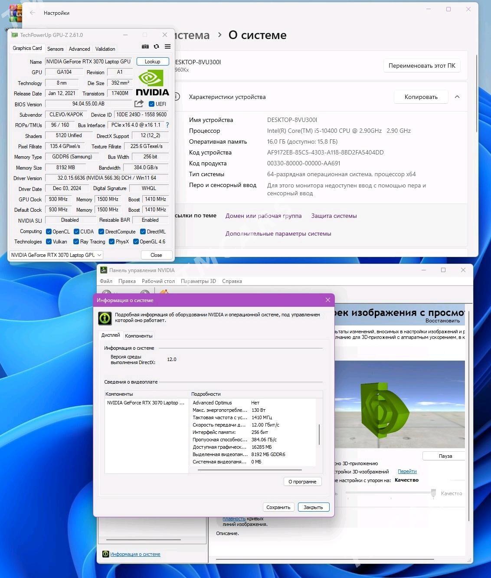Toggle the DirectML checkbox
The width and height of the screenshot is (491, 578).
tap(143, 232)
